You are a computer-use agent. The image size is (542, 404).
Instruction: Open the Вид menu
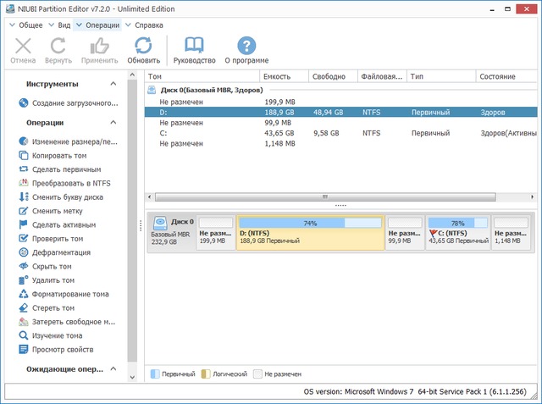[x=64, y=25]
